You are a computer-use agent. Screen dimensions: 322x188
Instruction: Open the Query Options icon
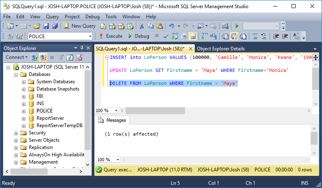click(184, 36)
